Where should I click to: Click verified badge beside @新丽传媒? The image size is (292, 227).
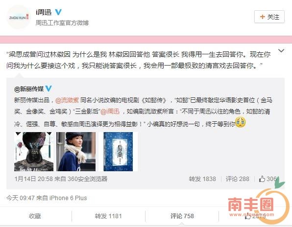49,89
